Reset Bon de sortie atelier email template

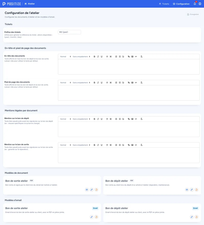click(96, 217)
